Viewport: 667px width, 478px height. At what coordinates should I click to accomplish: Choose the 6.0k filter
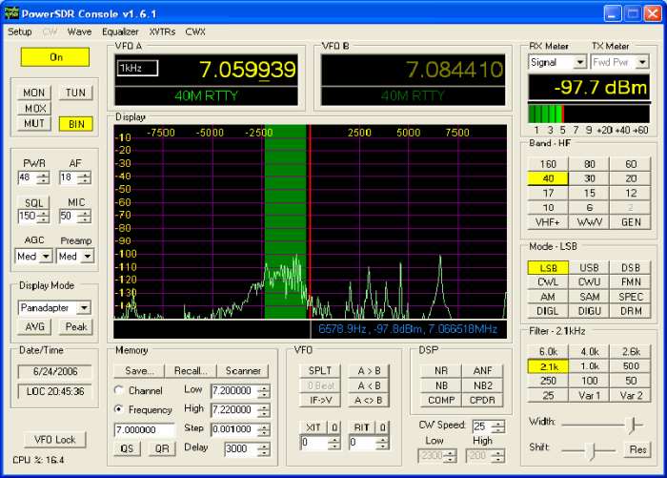(548, 351)
